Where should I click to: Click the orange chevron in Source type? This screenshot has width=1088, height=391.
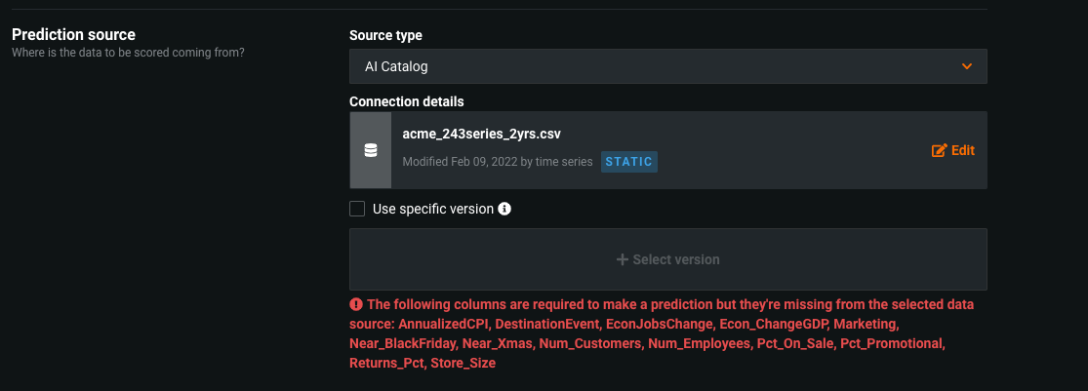[967, 66]
